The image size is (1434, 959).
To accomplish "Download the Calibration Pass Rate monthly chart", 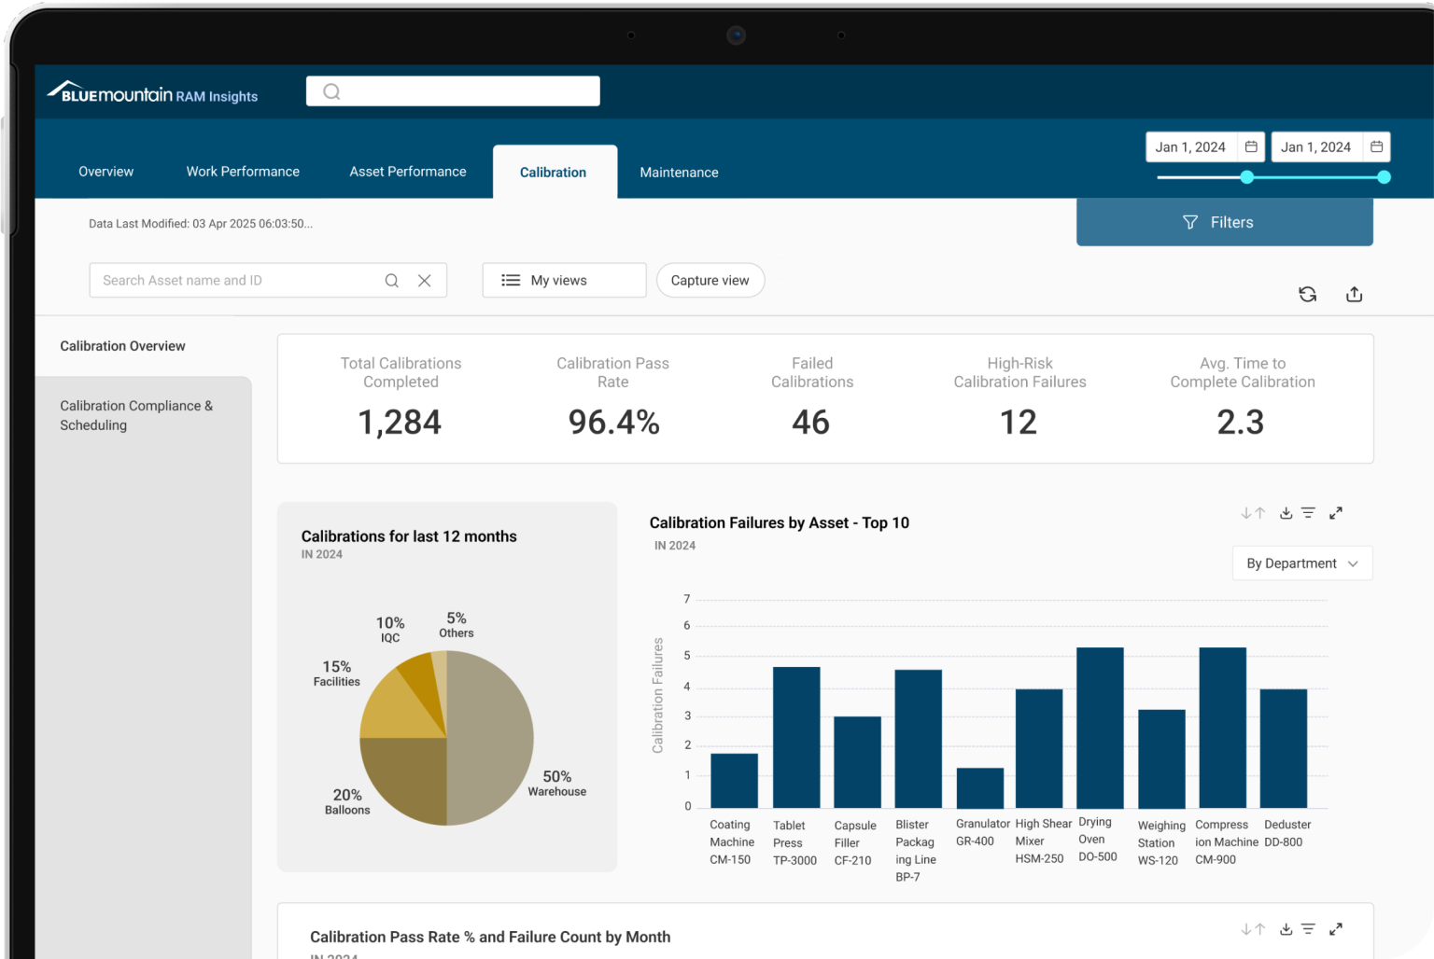I will (x=1286, y=928).
